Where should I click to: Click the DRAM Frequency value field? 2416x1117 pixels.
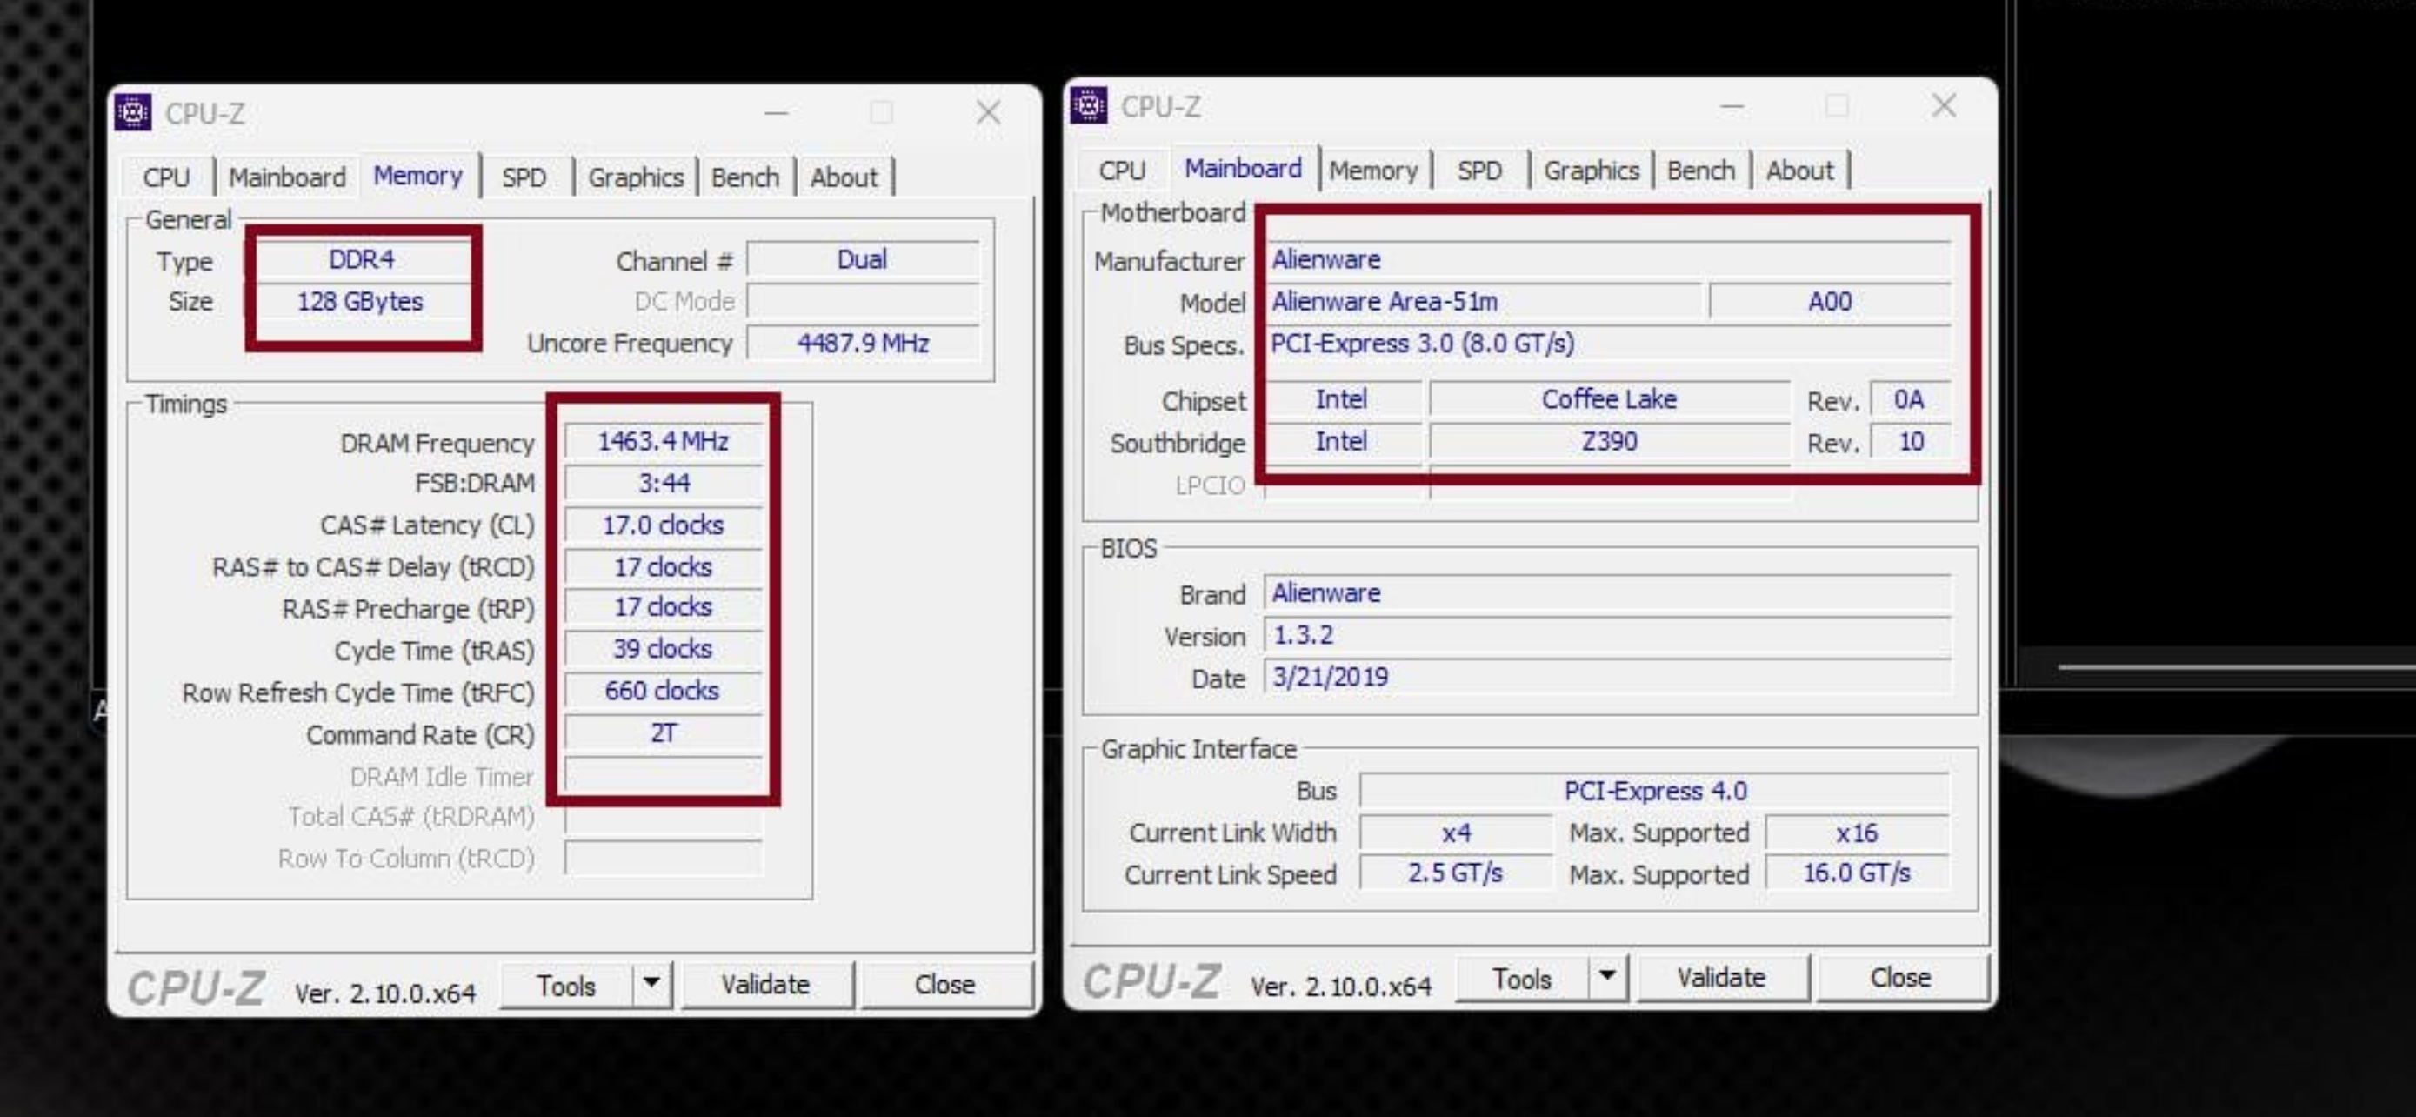pyautogui.click(x=663, y=441)
